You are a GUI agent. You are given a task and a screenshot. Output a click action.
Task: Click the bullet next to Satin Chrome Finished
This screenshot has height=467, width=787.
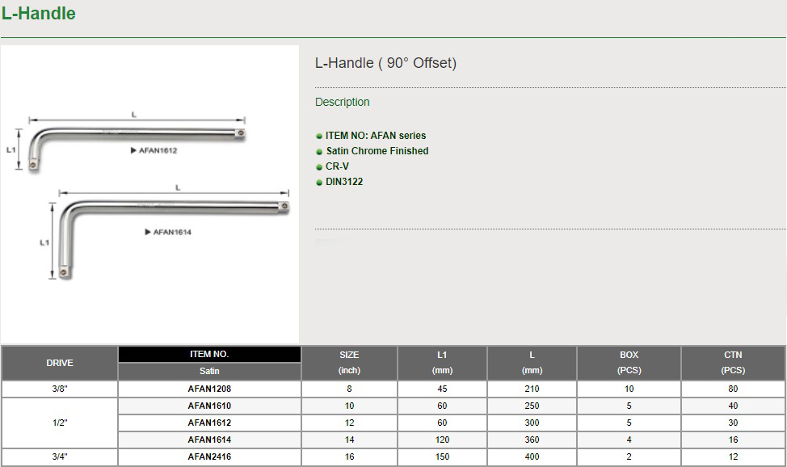pyautogui.click(x=319, y=152)
